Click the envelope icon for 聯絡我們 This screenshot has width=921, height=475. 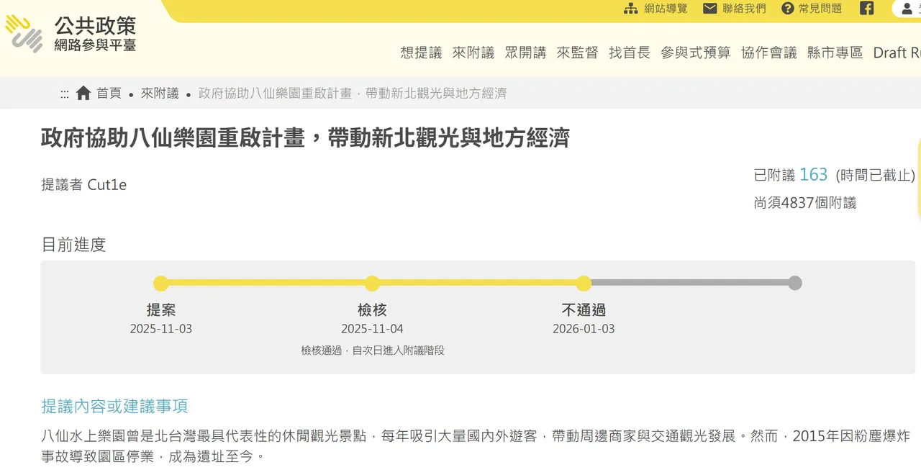click(x=710, y=9)
